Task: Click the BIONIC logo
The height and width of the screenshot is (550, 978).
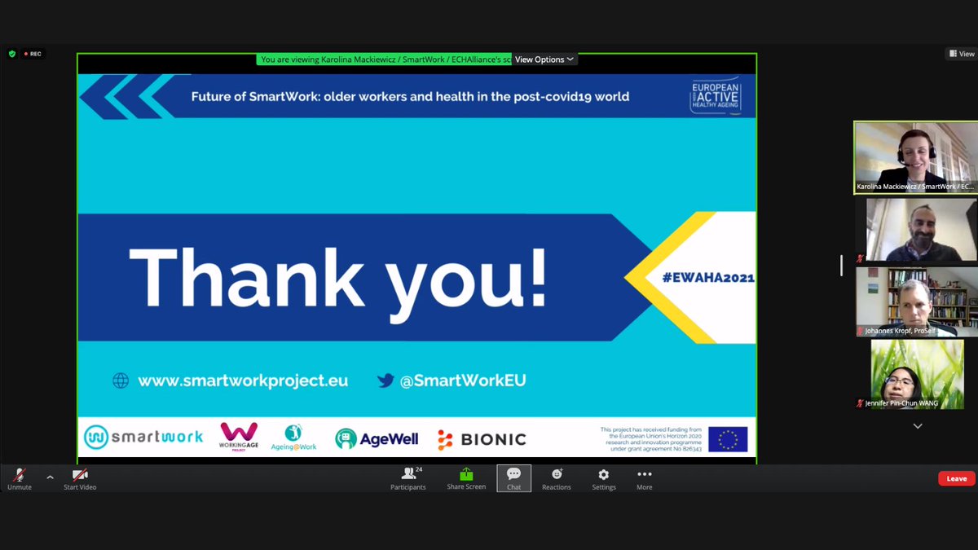Action: [482, 439]
